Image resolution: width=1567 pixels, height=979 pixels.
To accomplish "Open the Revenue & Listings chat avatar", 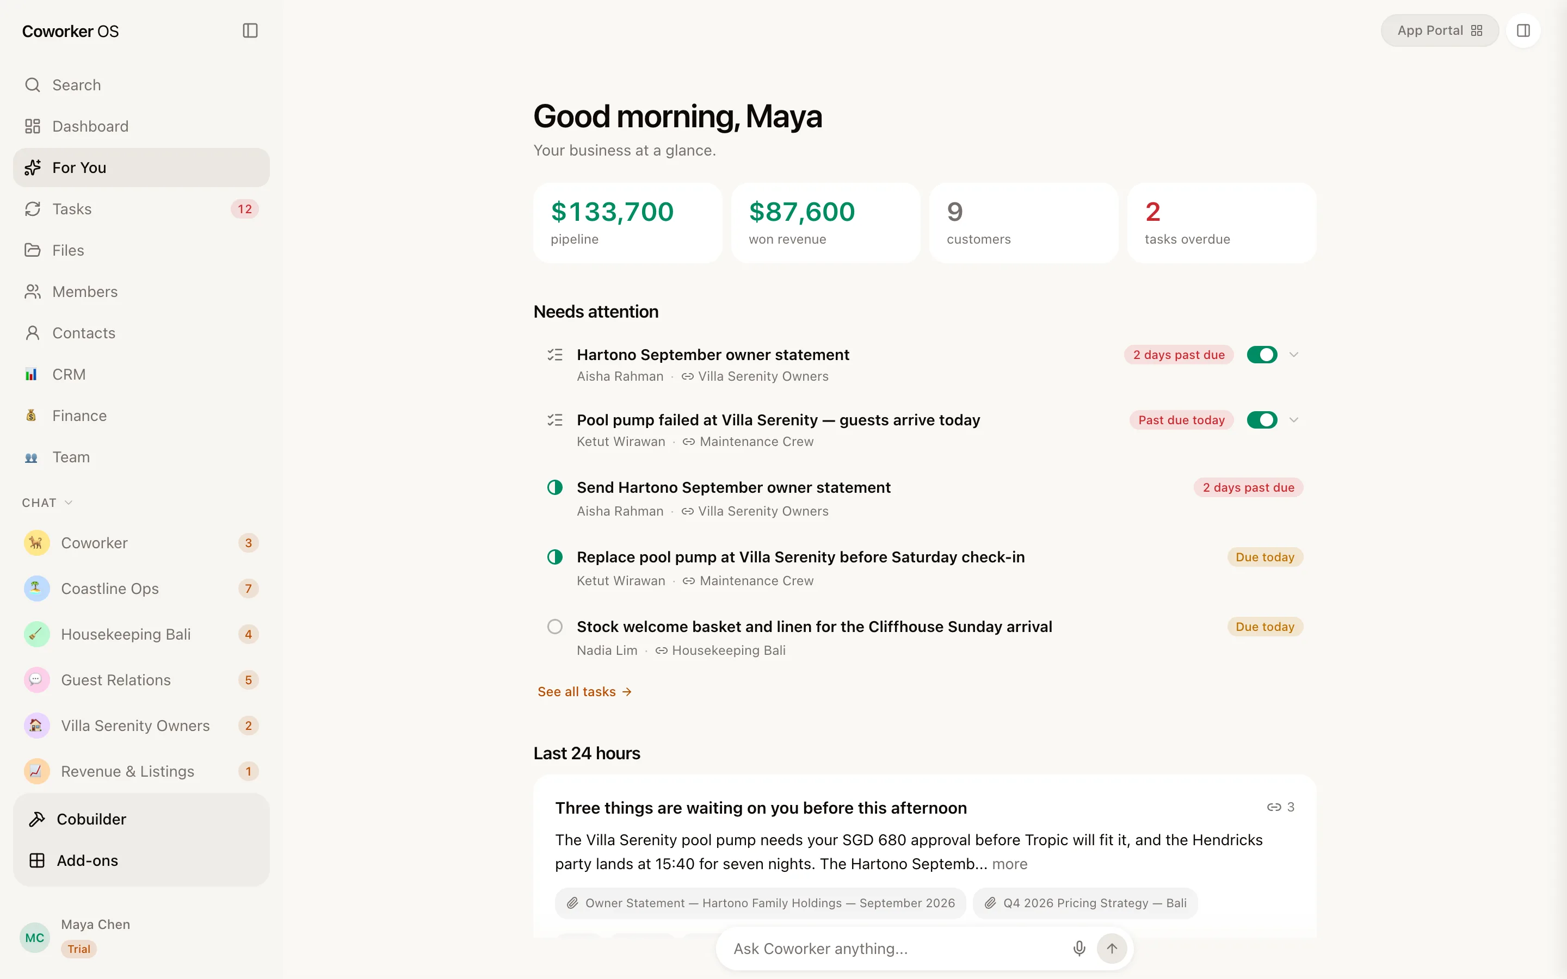I will click(36, 771).
